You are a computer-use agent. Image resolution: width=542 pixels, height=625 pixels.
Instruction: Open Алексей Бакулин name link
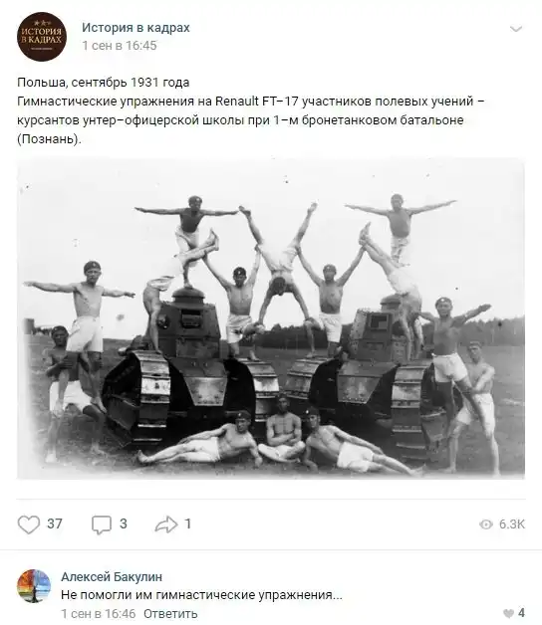tap(112, 576)
